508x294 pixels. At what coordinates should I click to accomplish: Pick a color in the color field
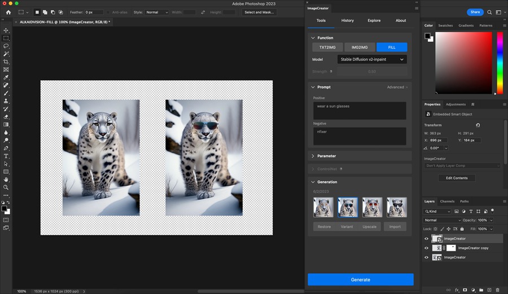click(463, 63)
